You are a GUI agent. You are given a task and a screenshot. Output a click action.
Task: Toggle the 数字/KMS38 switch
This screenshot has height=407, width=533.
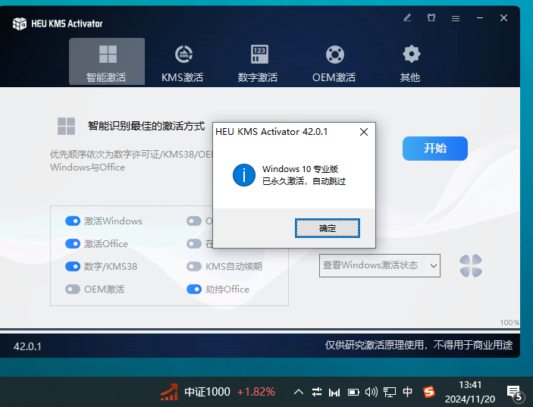click(73, 266)
